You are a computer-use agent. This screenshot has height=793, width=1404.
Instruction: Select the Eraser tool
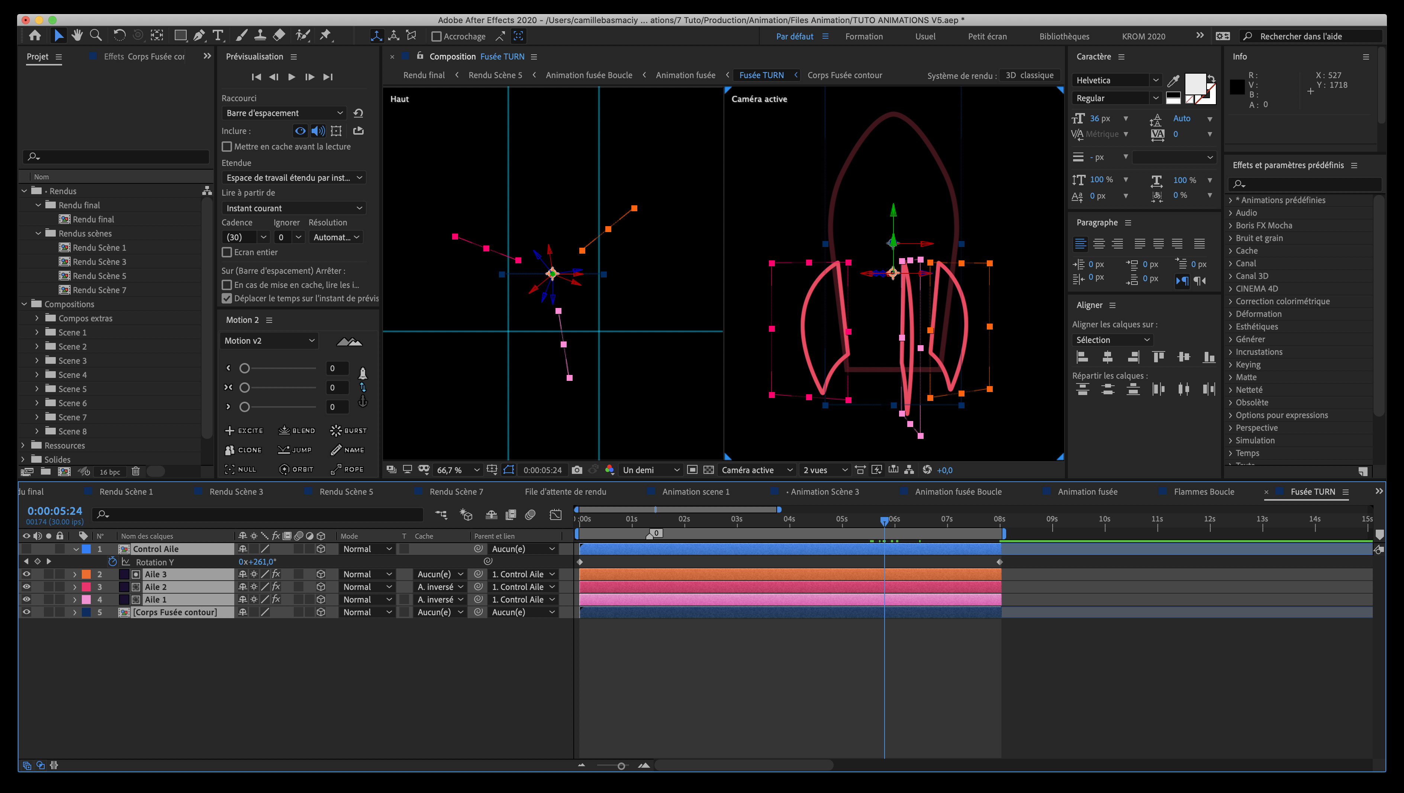pos(279,35)
